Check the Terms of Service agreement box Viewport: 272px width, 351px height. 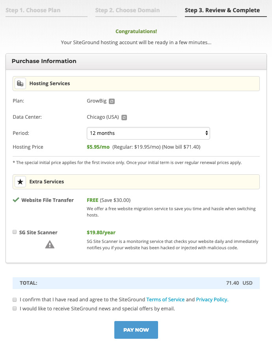point(15,299)
